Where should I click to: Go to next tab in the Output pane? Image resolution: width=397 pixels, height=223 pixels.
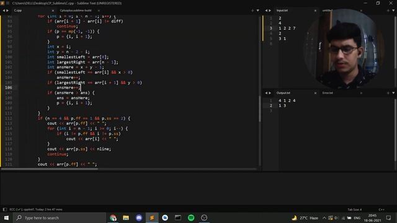point(270,93)
